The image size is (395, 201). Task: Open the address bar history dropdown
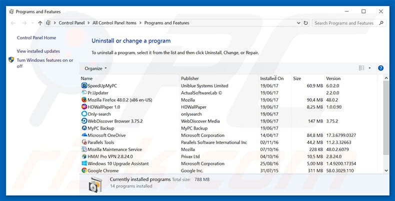298,23
